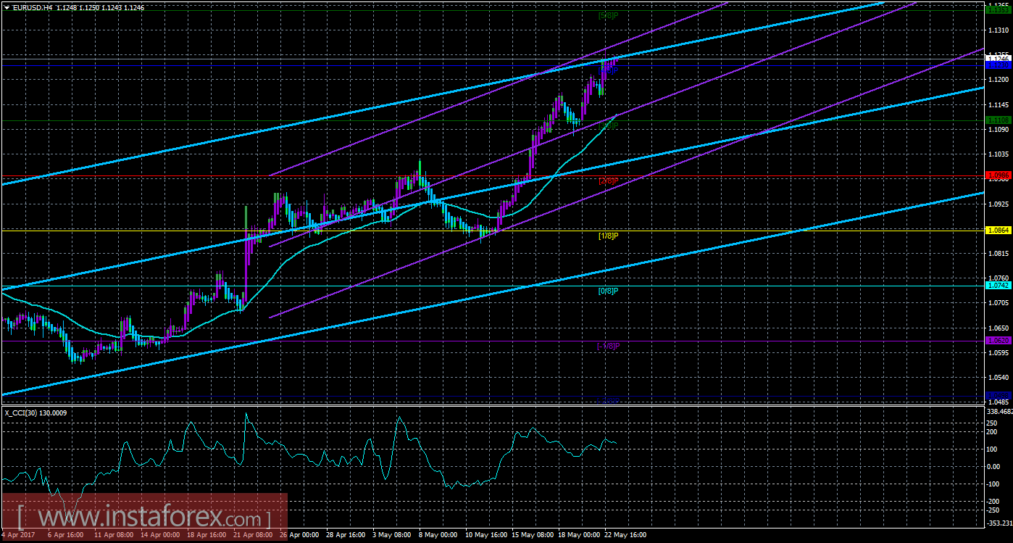1013x543 pixels.
Task: Click the 0.00 level on CCI scale
Action: coord(995,466)
